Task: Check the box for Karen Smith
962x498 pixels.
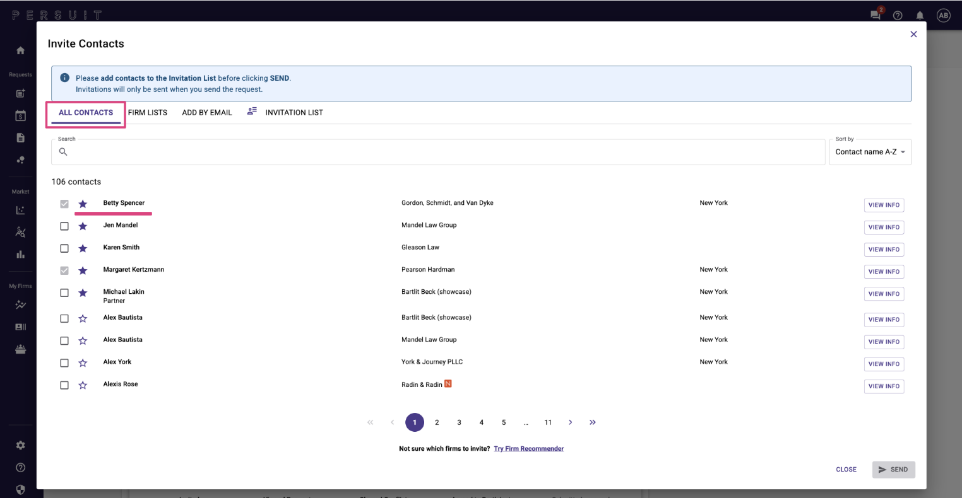Action: pos(64,248)
